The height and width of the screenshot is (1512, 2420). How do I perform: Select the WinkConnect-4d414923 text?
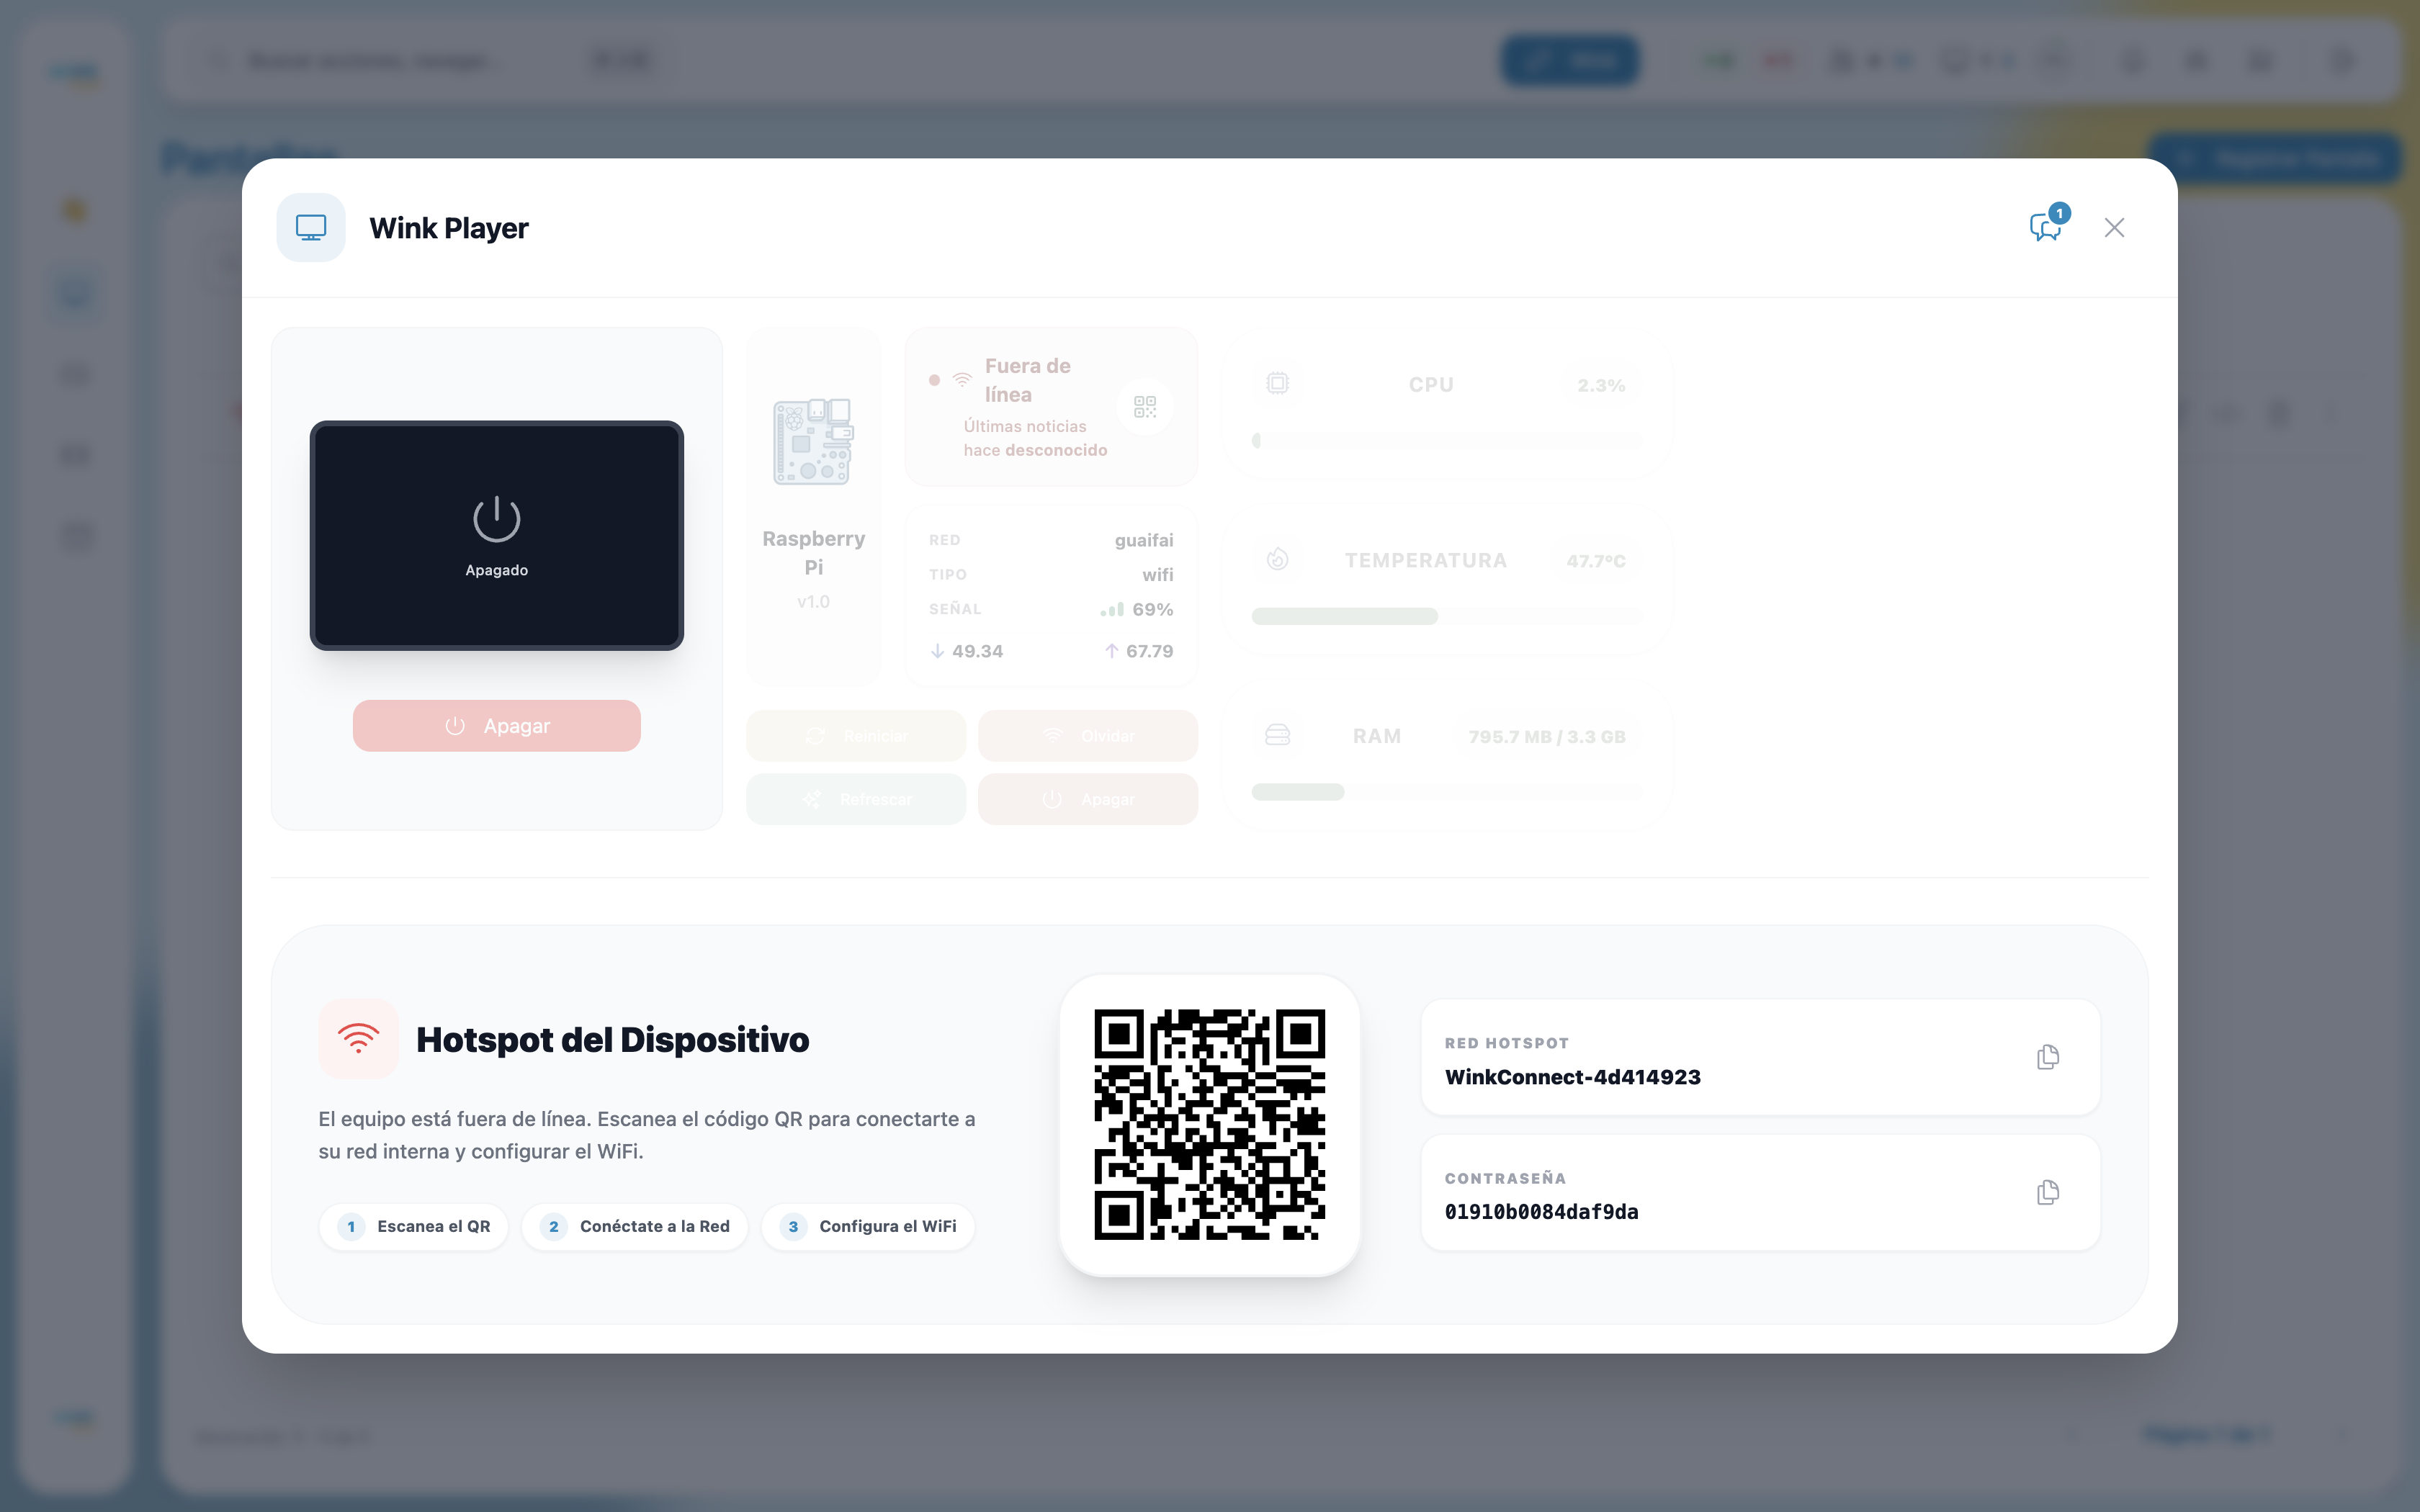click(x=1573, y=1077)
